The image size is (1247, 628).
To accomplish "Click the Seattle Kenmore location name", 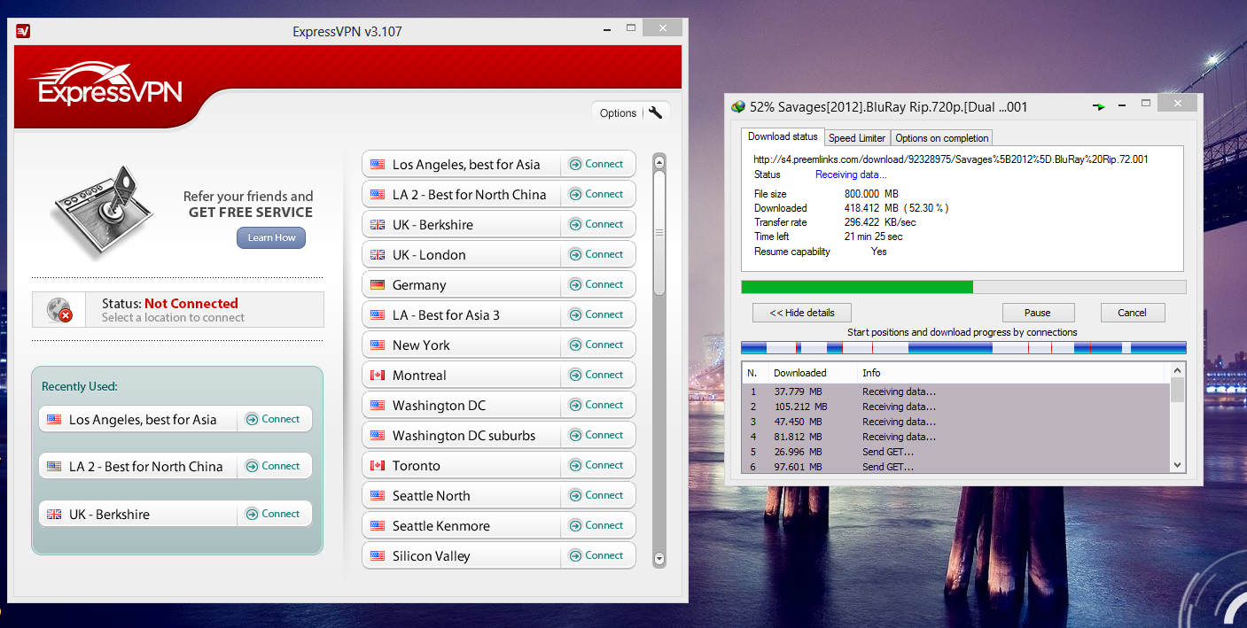I will (441, 526).
